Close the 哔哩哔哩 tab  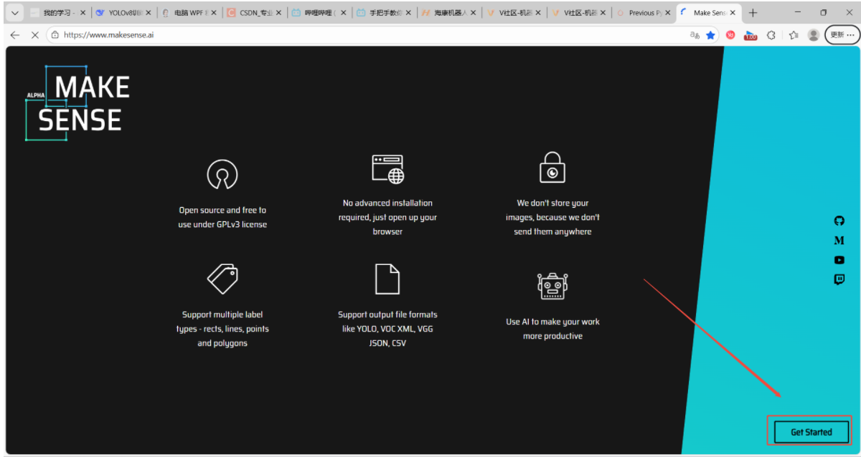click(x=344, y=13)
